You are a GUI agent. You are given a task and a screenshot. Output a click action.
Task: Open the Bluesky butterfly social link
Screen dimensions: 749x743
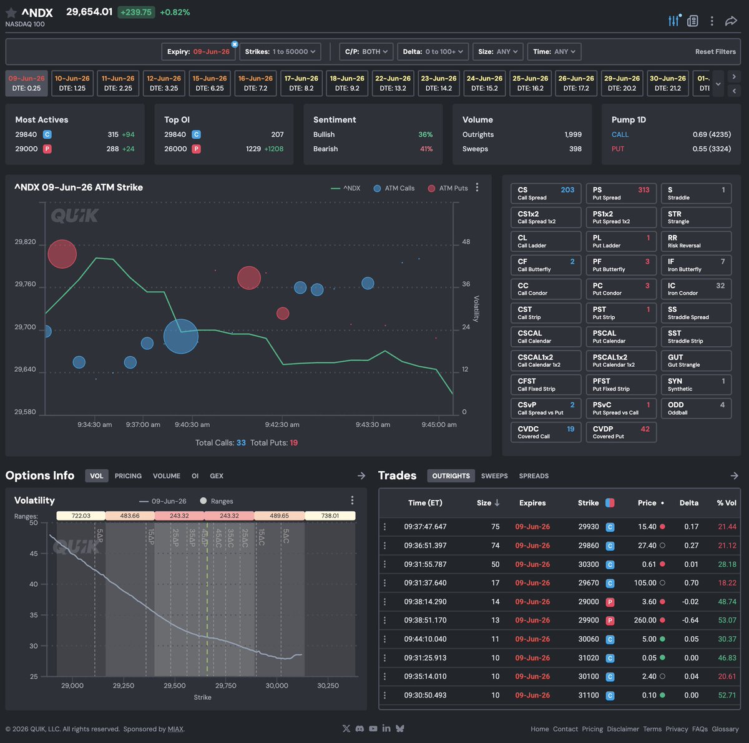400,729
